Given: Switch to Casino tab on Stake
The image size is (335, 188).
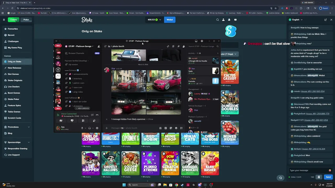Looking at the screenshot, I should 14,20.
